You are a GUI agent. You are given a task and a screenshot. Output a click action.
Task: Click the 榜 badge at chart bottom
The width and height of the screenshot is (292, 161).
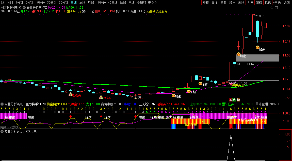[x=238, y=100]
